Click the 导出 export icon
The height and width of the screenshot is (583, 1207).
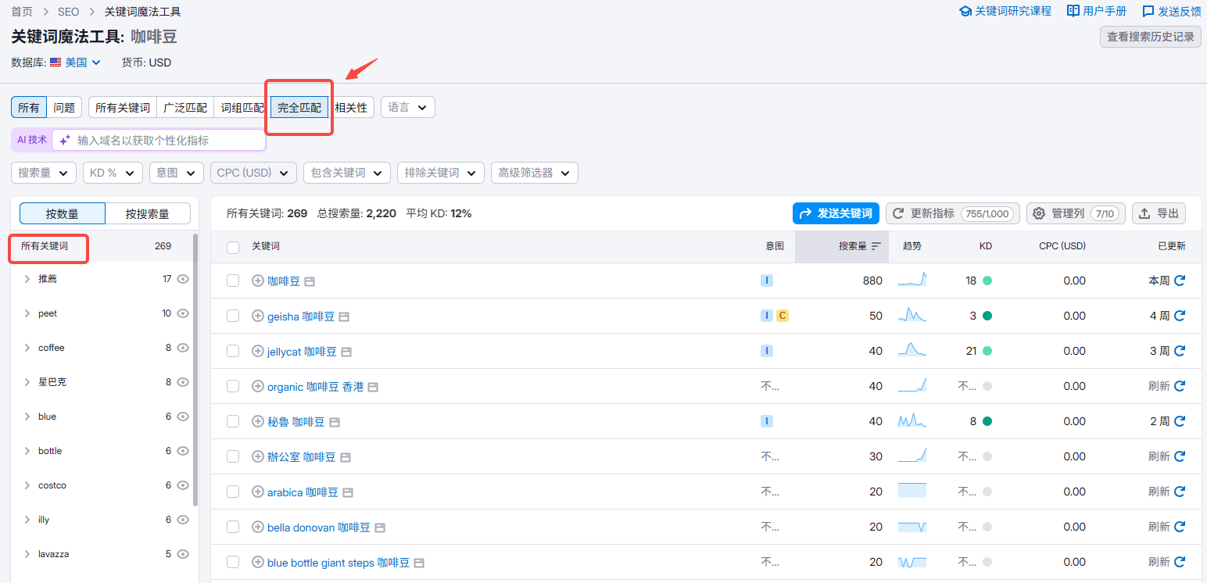click(x=1143, y=213)
